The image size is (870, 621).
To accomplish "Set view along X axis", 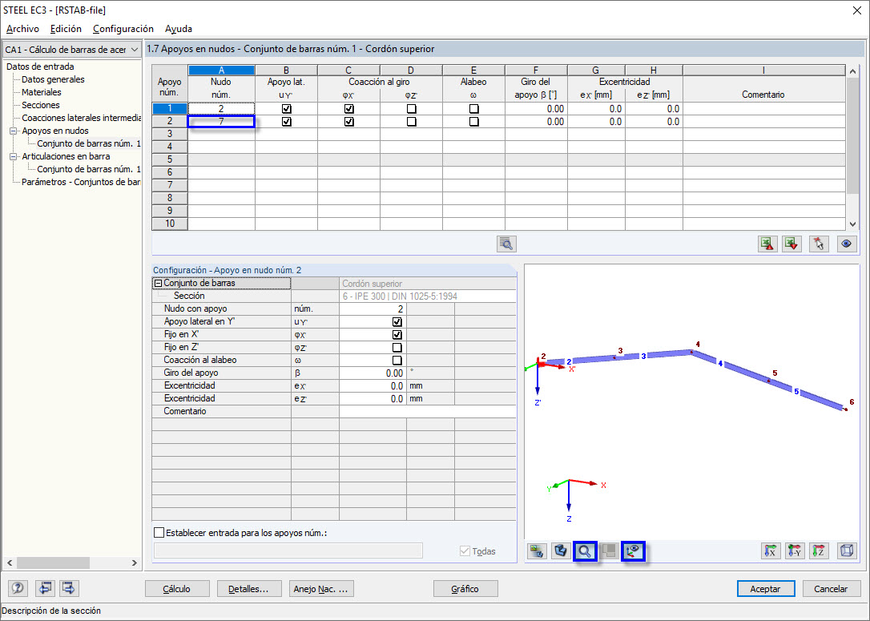I will coord(770,551).
